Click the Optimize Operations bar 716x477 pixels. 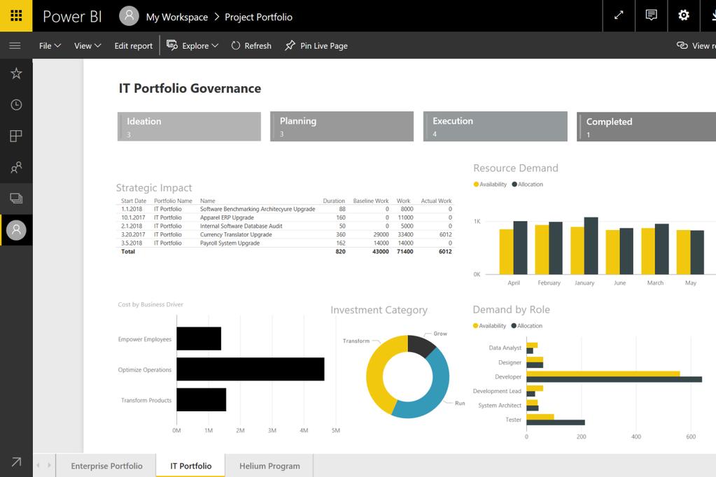pos(251,369)
